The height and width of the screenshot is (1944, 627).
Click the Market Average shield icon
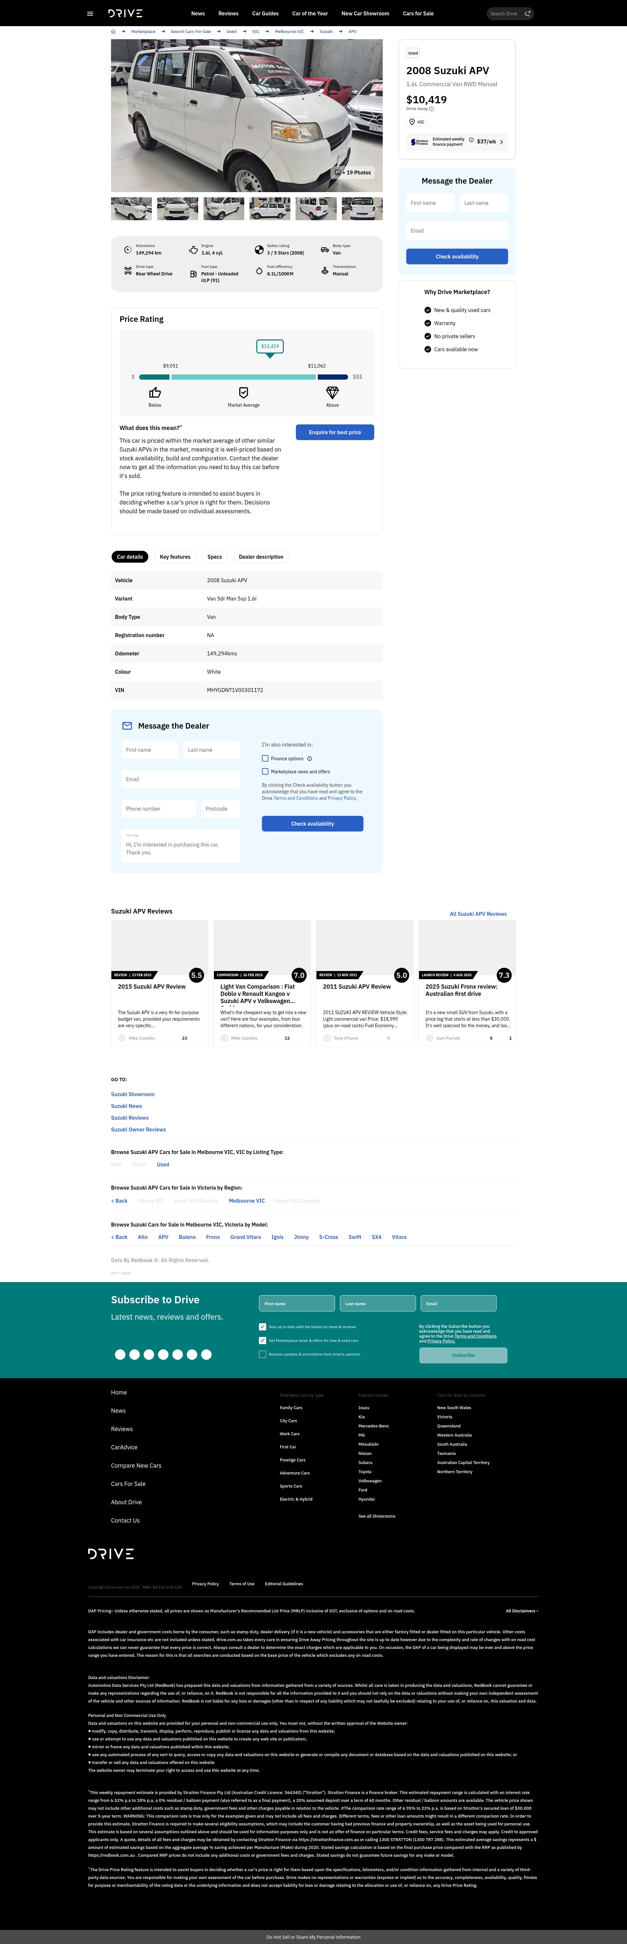tap(244, 392)
